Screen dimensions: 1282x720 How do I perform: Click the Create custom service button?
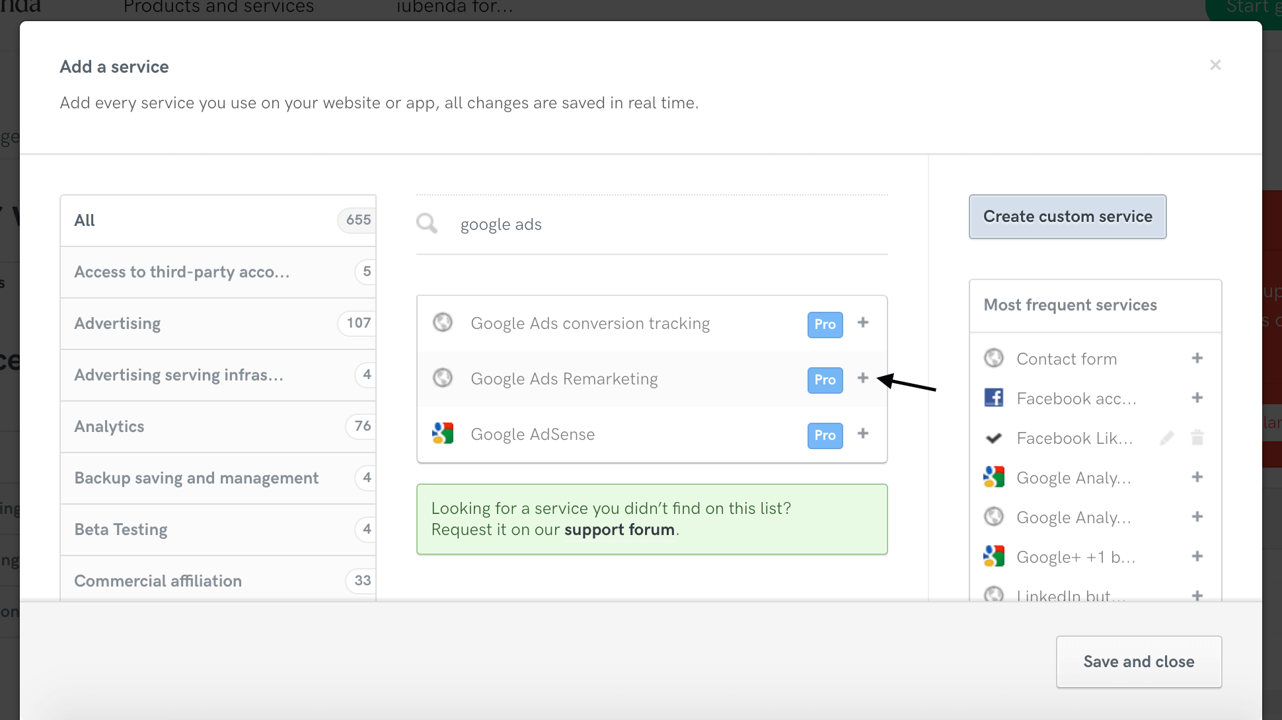[x=1067, y=217]
